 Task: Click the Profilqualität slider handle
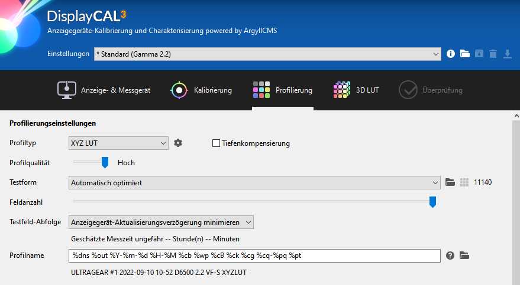(x=105, y=162)
